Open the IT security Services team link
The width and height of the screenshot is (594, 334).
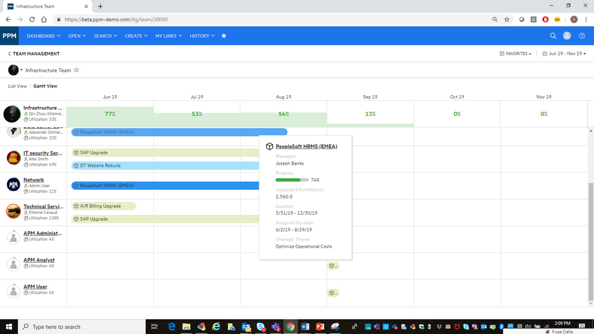click(43, 153)
